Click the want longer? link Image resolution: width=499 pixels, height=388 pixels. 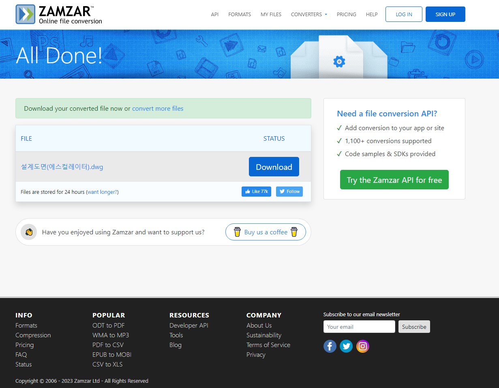pos(102,192)
